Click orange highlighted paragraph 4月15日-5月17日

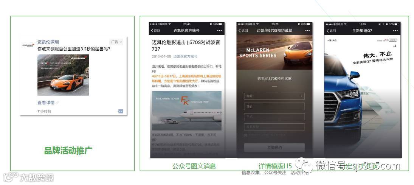click(186, 78)
